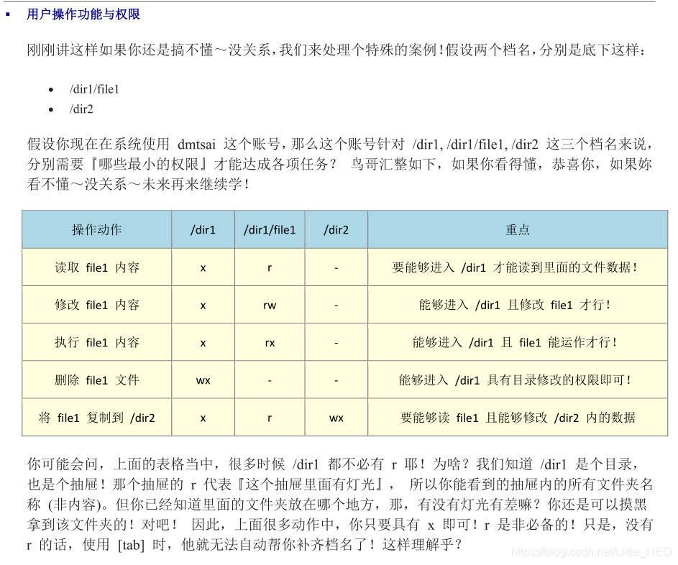678x565 pixels.
Task: Click the 操作动作 column header
Action: click(x=97, y=229)
